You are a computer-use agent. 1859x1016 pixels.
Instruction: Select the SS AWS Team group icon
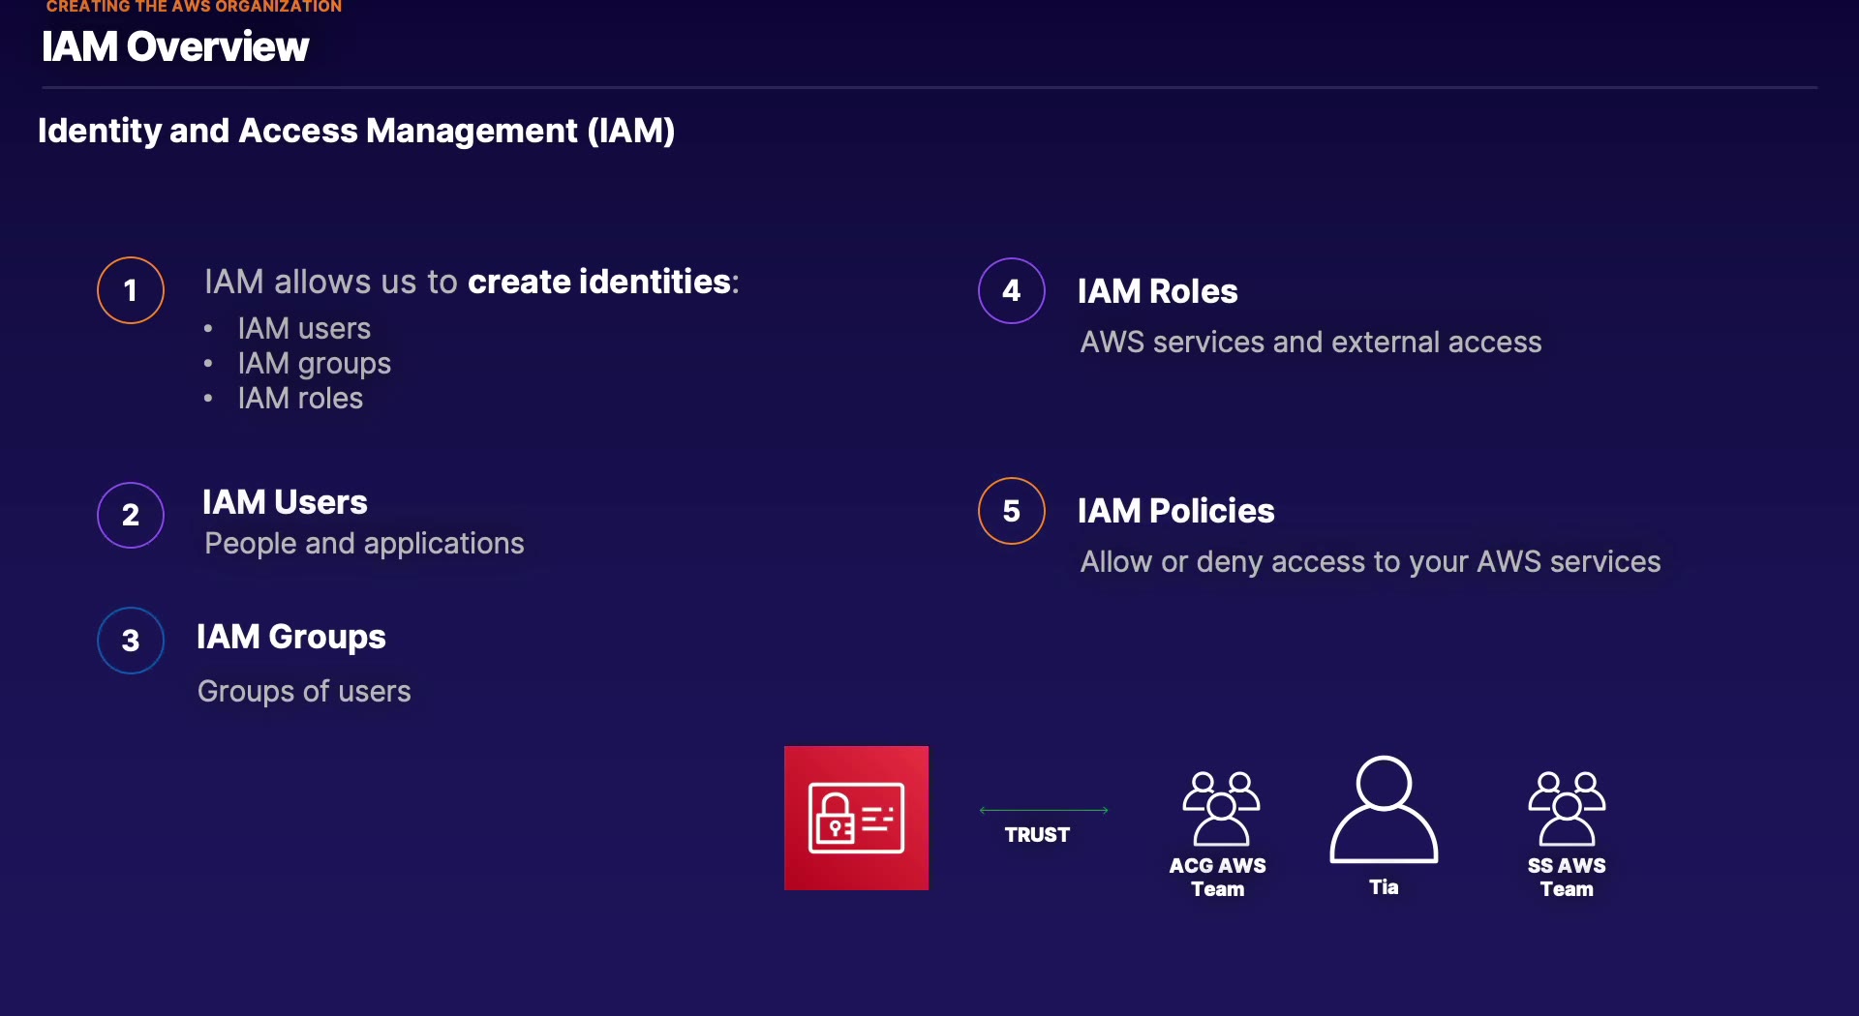coord(1567,809)
